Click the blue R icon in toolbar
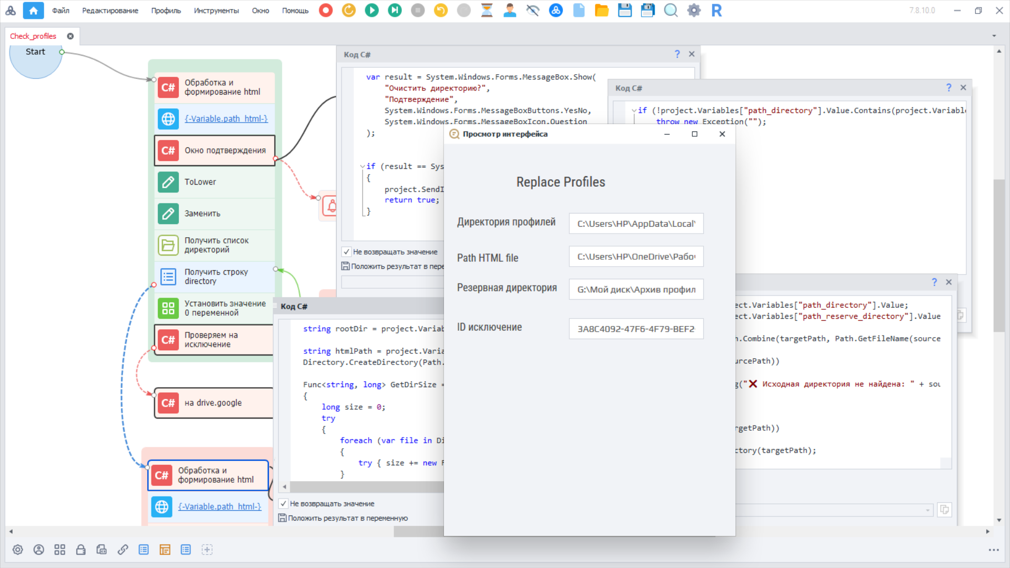 (x=716, y=10)
